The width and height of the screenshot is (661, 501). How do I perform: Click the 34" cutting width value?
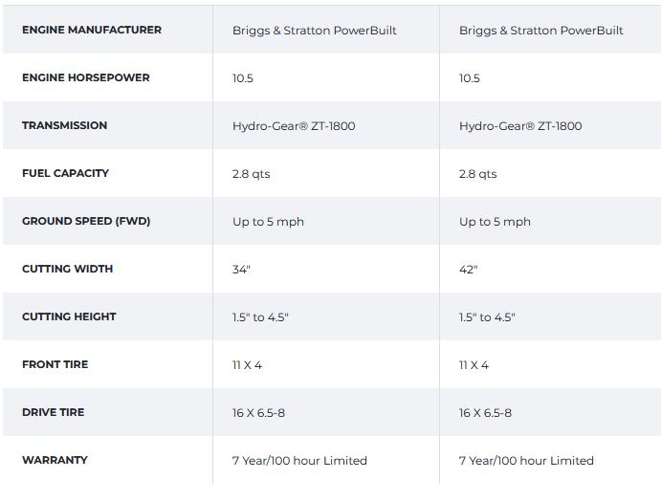click(x=241, y=270)
